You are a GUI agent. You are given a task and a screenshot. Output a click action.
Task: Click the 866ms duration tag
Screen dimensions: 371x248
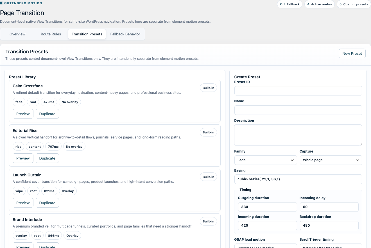[x=53, y=236]
